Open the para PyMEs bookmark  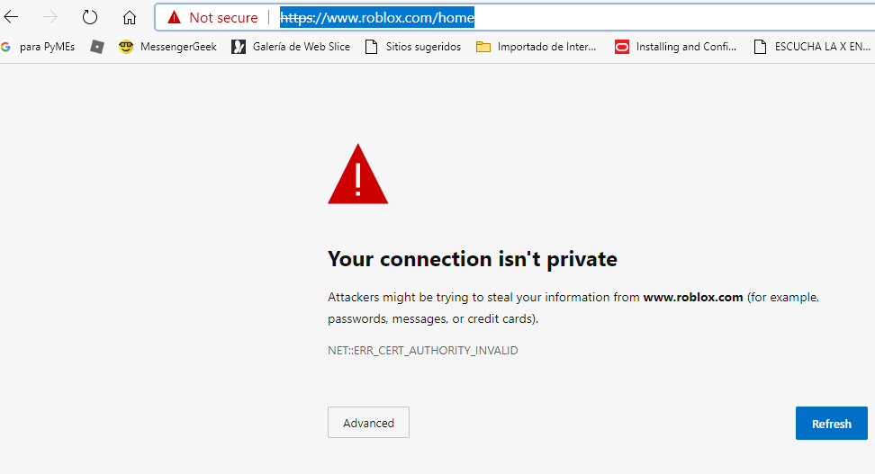click(x=39, y=47)
